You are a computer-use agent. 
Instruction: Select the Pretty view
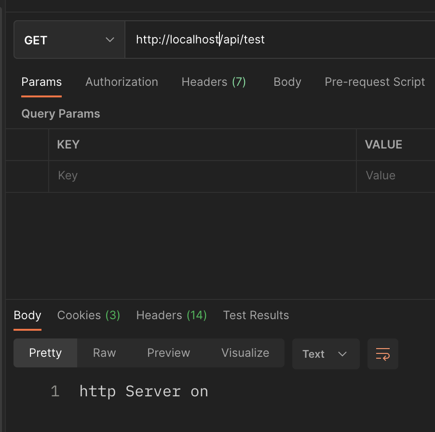pos(45,353)
